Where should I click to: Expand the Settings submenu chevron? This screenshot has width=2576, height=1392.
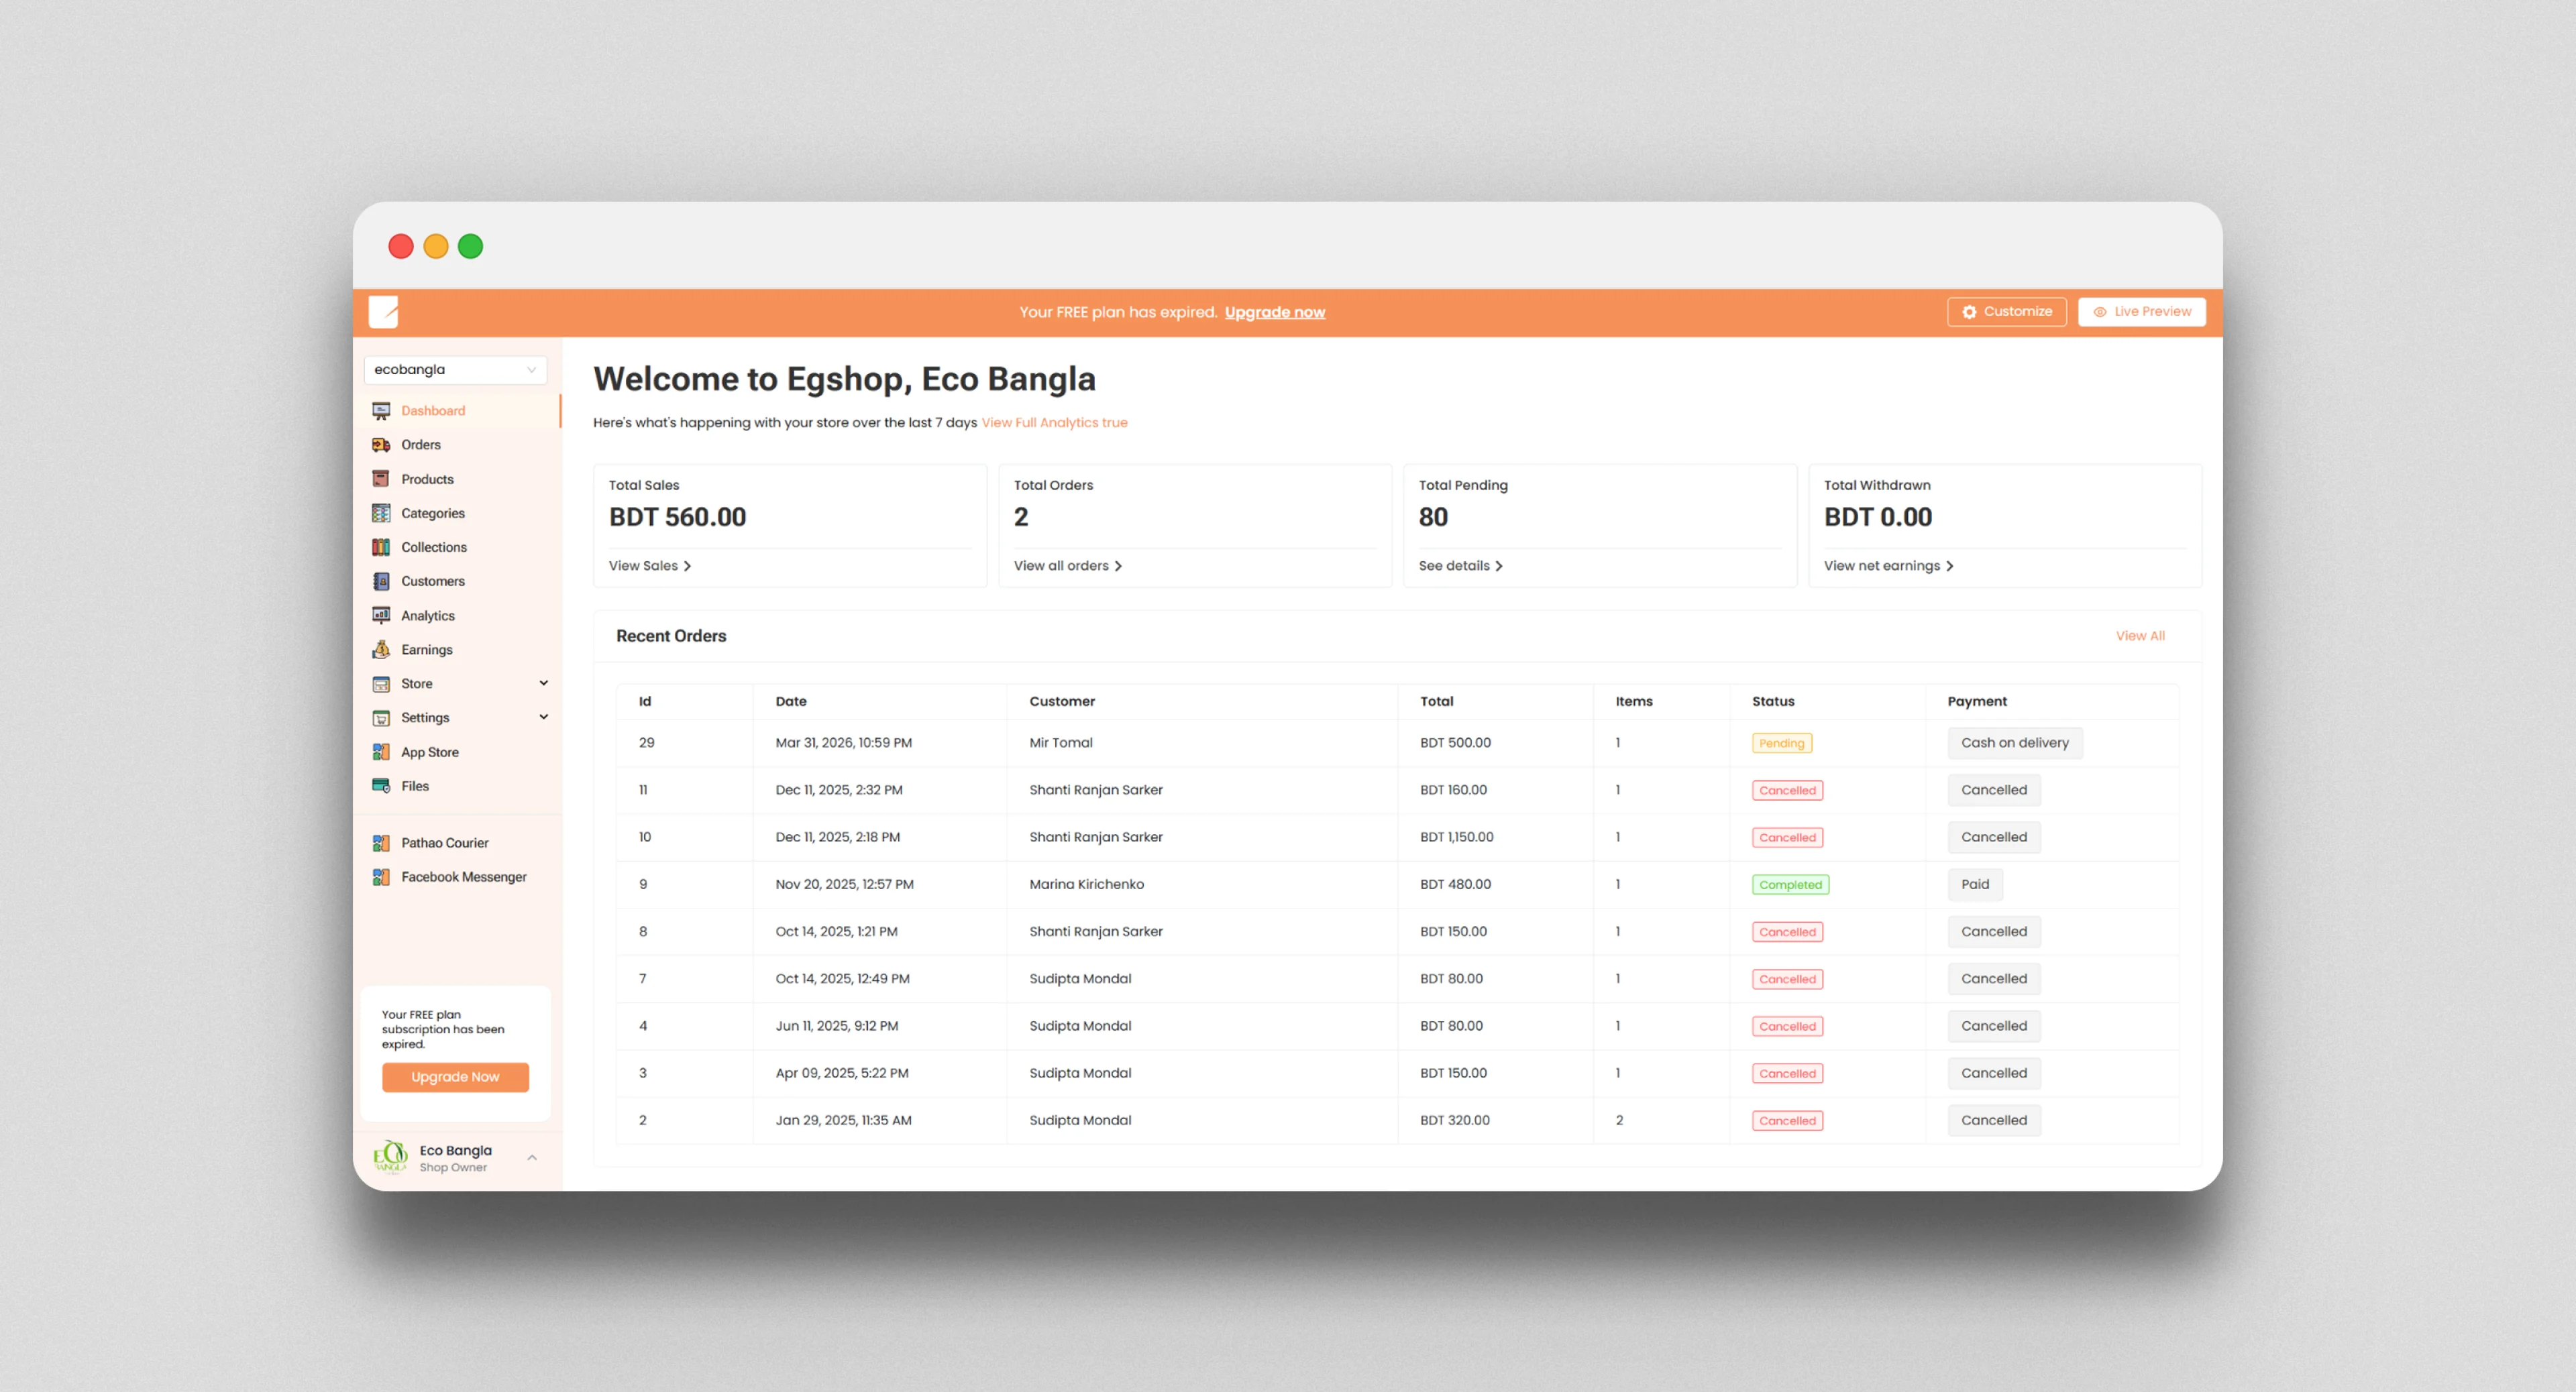coord(544,717)
